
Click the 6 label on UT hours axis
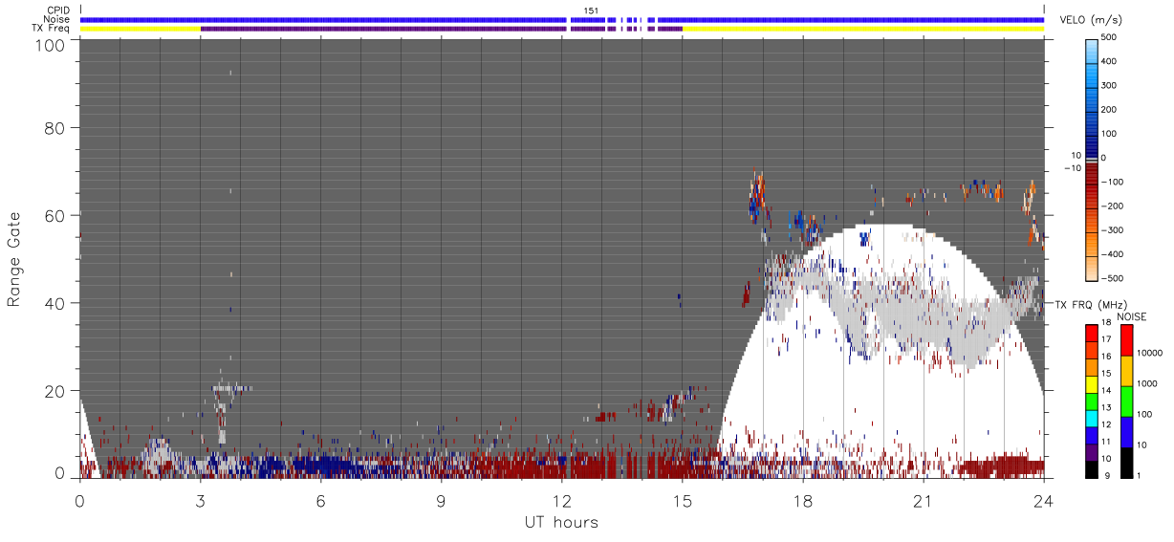click(x=320, y=500)
